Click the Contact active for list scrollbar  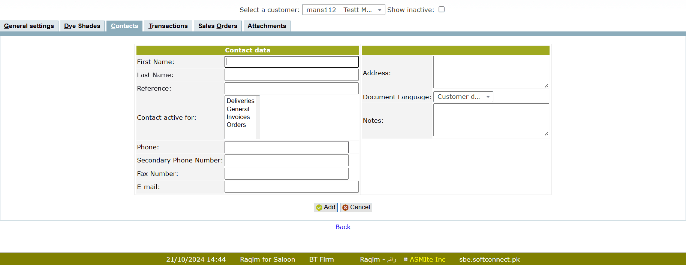click(258, 117)
